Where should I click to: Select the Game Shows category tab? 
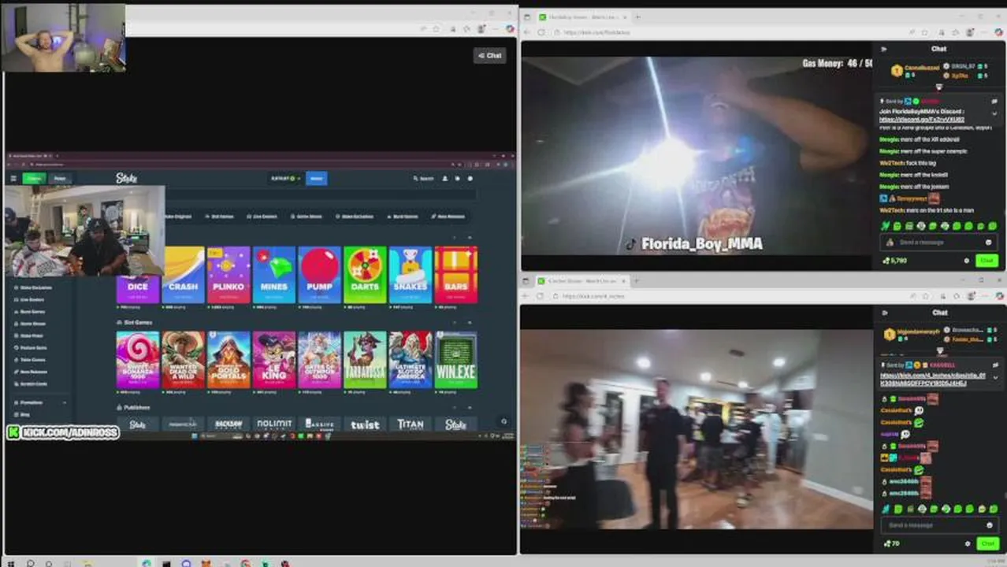[305, 216]
